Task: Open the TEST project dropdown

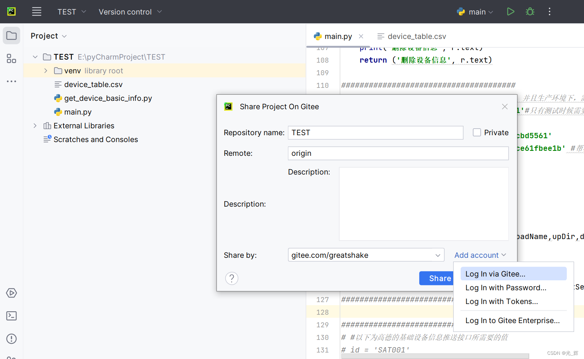Action: click(72, 12)
